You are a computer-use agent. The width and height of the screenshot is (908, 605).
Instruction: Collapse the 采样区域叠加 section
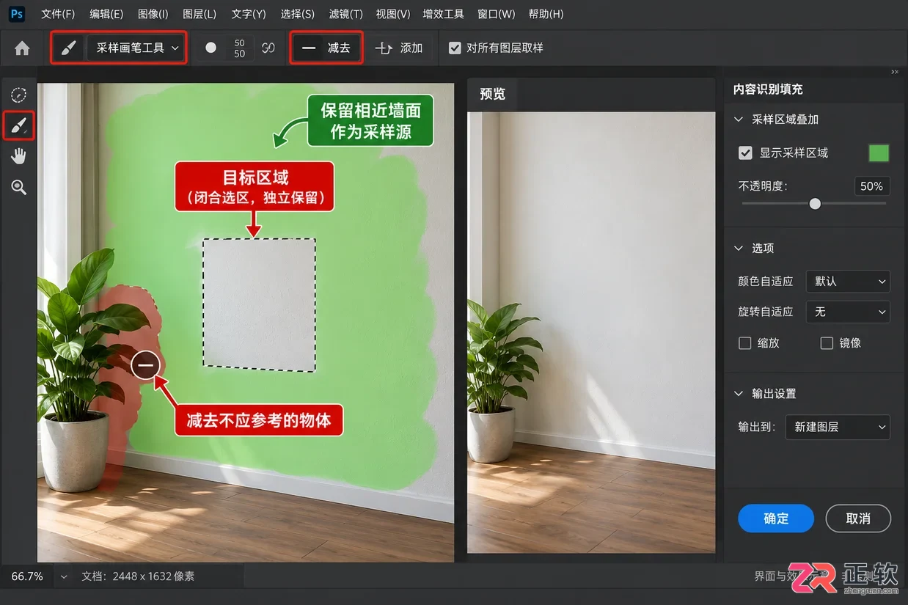pos(739,120)
